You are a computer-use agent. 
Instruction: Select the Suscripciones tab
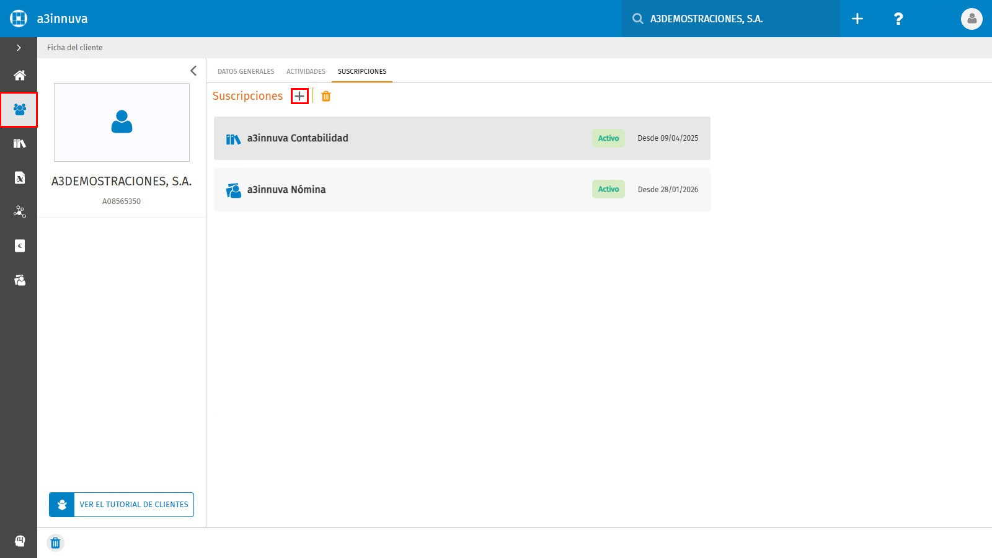[x=362, y=71]
